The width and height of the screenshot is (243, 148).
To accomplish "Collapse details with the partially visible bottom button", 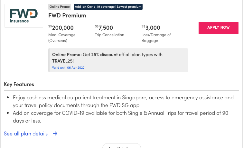I will coord(122,146).
